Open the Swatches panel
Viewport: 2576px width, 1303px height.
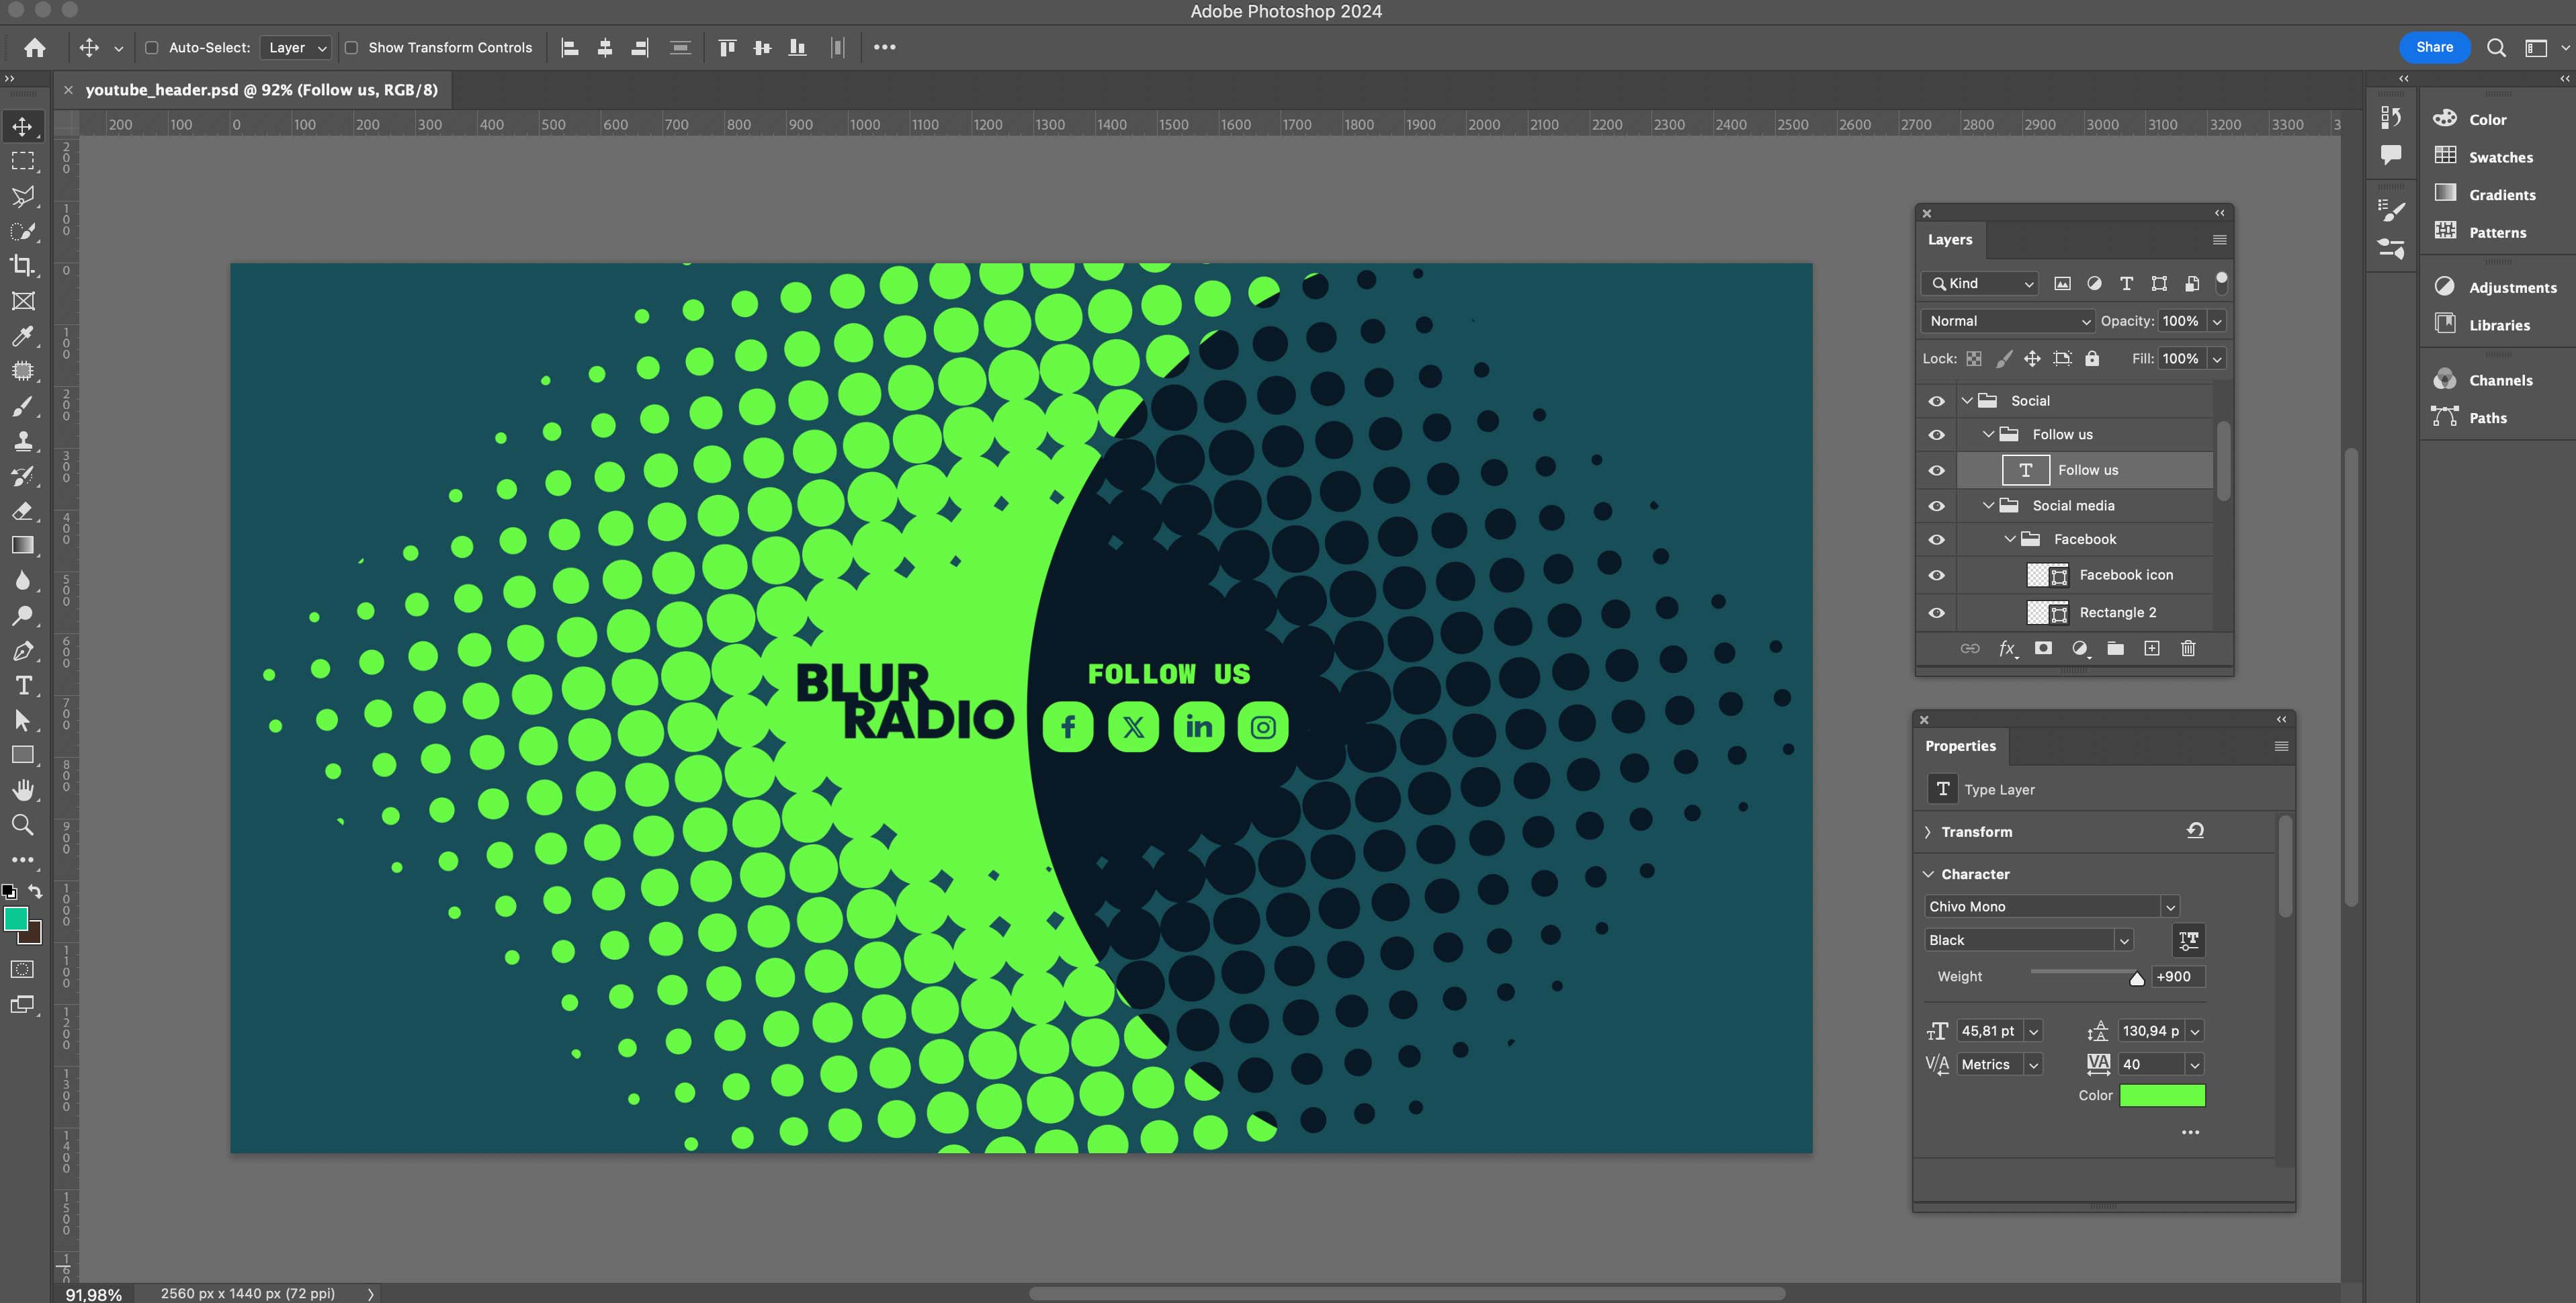coord(2500,157)
